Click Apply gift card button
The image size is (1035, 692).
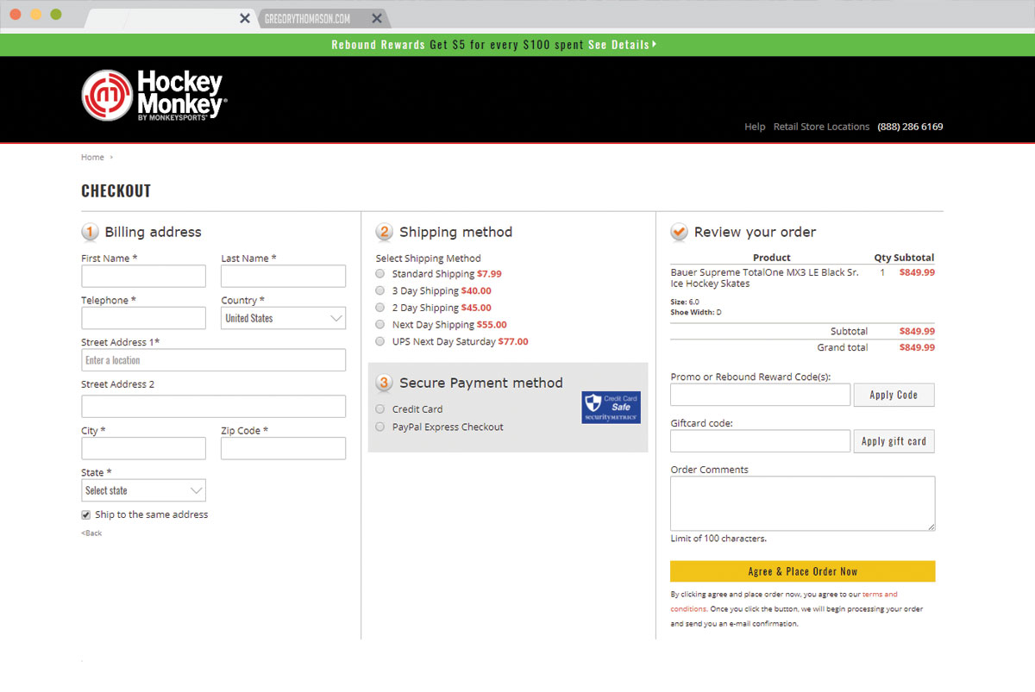894,441
